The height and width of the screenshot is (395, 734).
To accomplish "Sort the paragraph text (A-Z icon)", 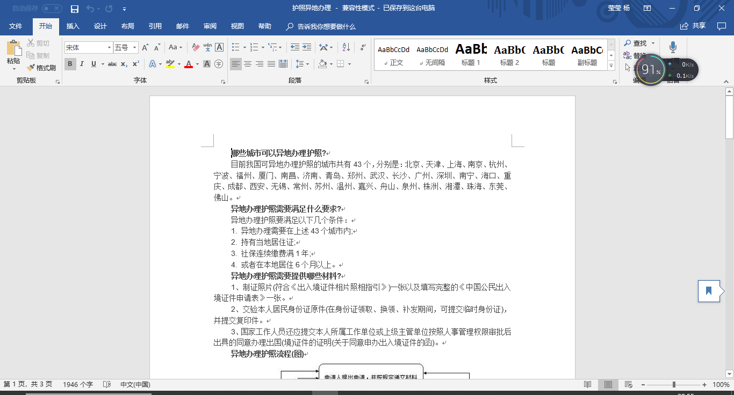I will [346, 48].
